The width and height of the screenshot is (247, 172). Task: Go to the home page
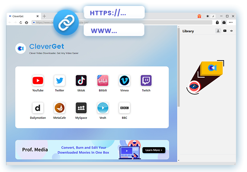pyautogui.click(x=26, y=23)
